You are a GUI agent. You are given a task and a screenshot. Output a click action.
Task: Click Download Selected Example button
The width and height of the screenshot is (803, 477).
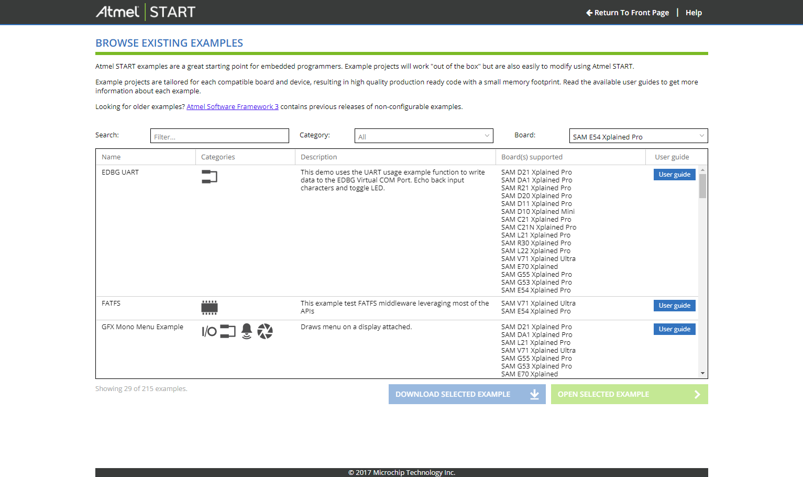tap(467, 394)
